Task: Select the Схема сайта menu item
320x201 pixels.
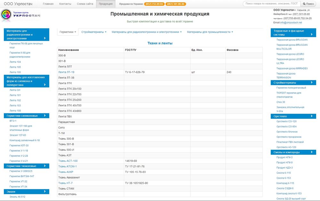Action: point(85,4)
